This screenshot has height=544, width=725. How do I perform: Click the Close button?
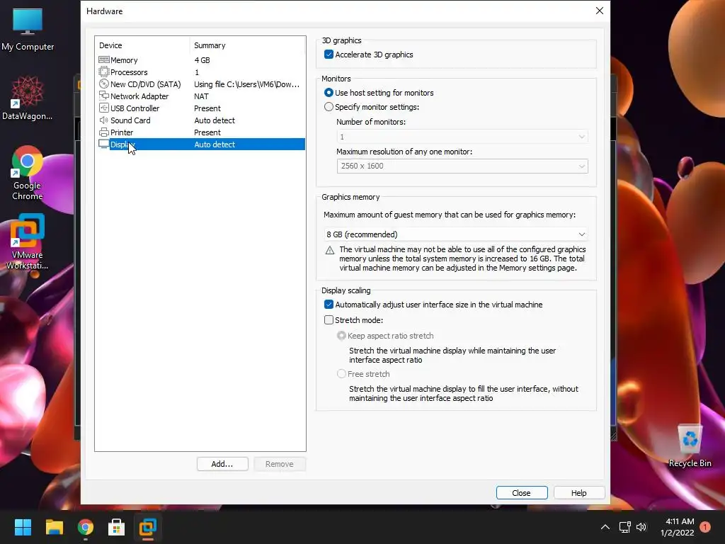[x=522, y=493]
